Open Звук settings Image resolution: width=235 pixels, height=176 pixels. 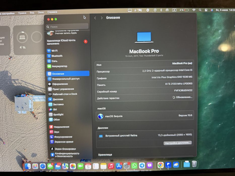pos(55,132)
